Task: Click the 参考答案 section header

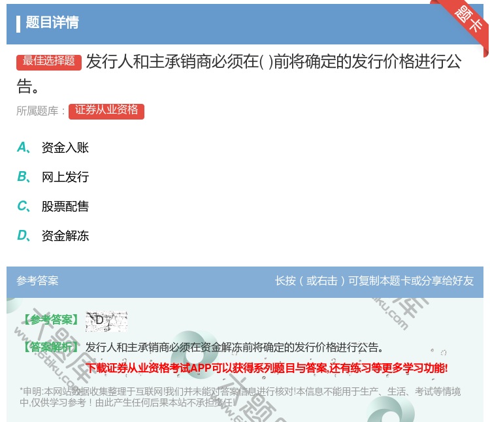Action: [x=37, y=281]
